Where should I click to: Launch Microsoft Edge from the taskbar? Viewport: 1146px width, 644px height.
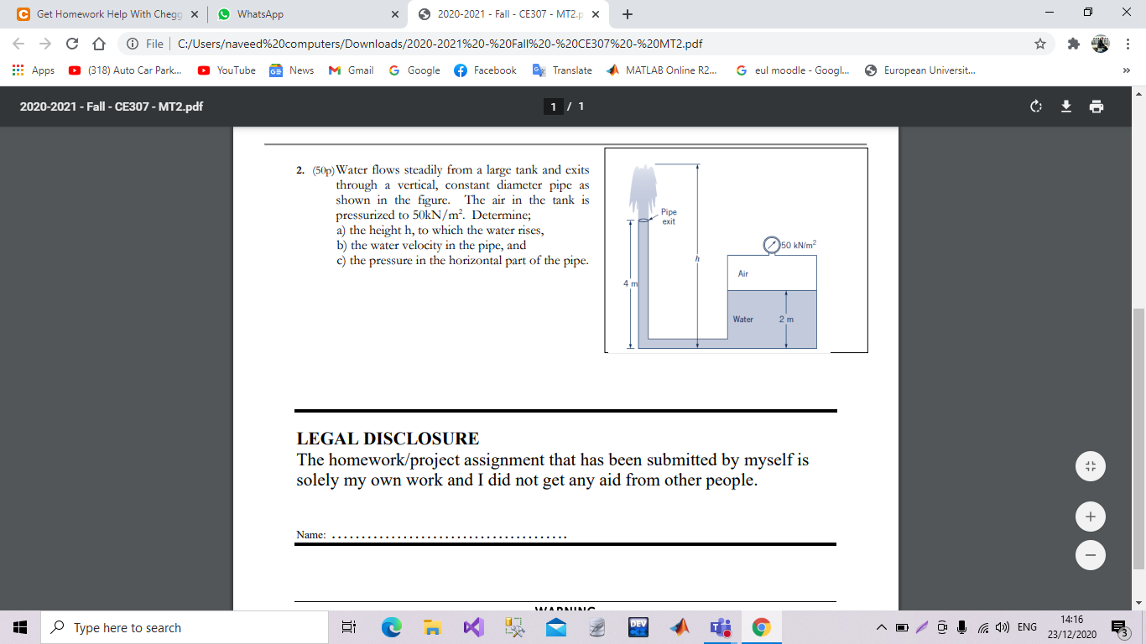click(x=392, y=627)
